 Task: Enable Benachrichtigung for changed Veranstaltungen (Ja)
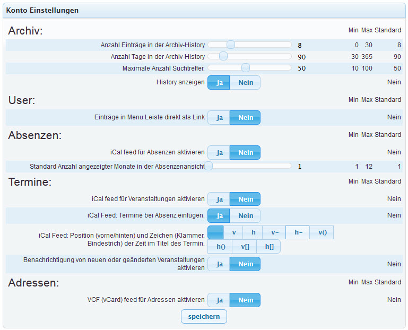click(x=218, y=264)
